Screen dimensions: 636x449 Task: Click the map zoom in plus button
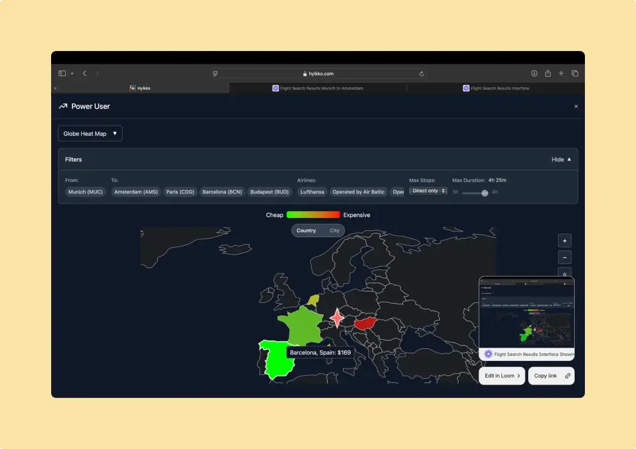[x=564, y=241]
